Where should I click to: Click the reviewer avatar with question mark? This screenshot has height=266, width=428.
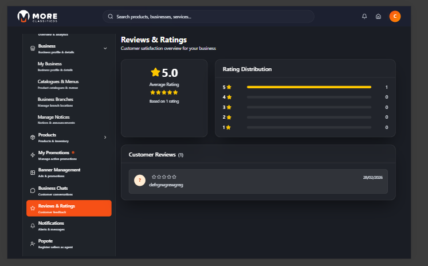coord(139,181)
